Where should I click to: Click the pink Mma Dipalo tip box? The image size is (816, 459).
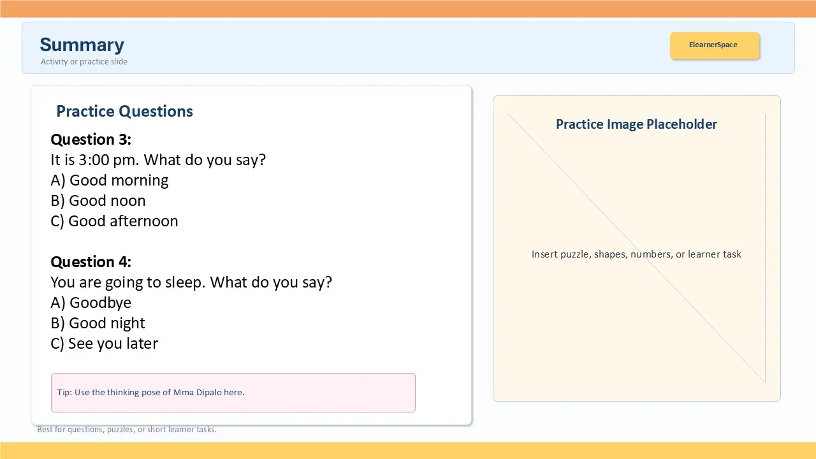[x=233, y=393]
